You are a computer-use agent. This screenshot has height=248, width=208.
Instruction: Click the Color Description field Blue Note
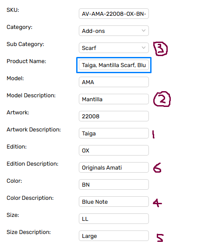pyautogui.click(x=114, y=202)
